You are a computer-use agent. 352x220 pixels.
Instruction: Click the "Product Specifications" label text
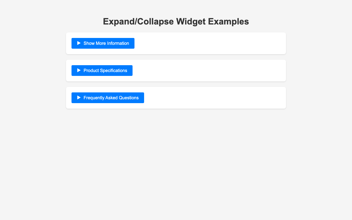(105, 71)
